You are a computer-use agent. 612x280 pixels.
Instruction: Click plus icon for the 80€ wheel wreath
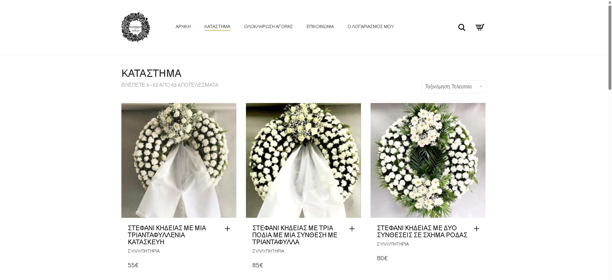pyautogui.click(x=477, y=229)
